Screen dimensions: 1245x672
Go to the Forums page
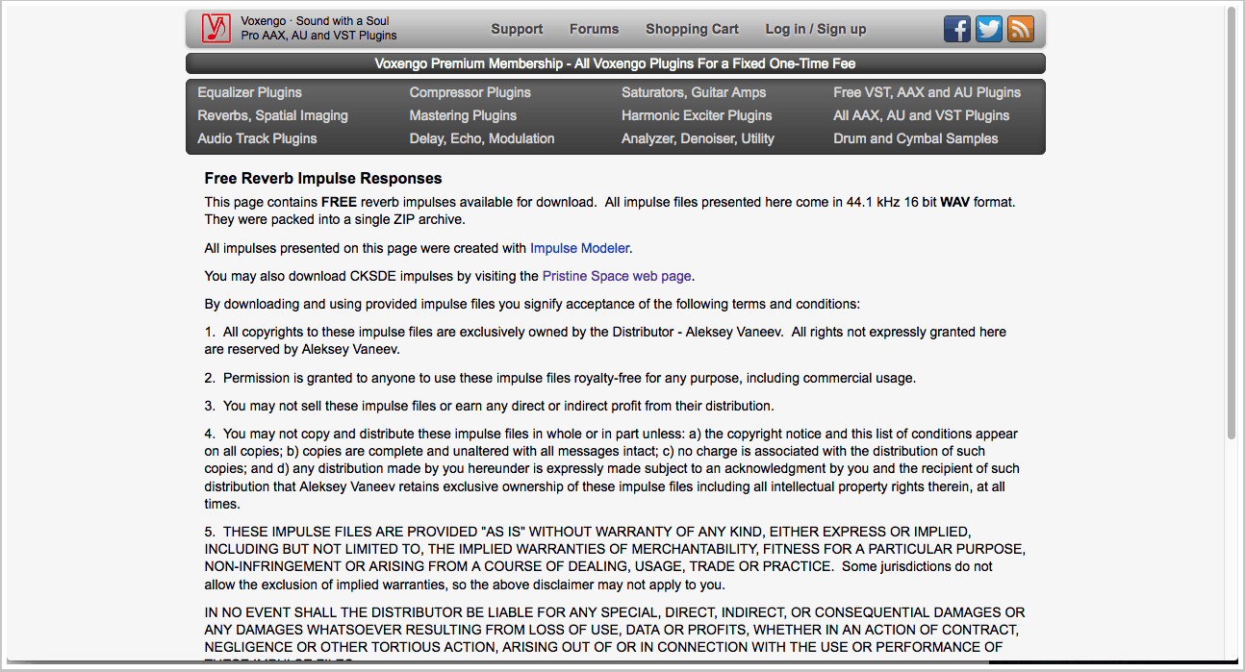pyautogui.click(x=594, y=29)
